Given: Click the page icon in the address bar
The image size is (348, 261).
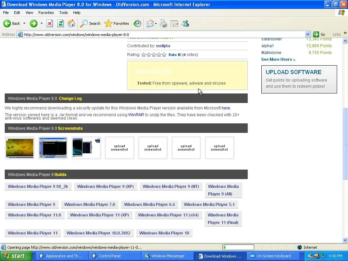Looking at the screenshot, I should click(x=20, y=34).
